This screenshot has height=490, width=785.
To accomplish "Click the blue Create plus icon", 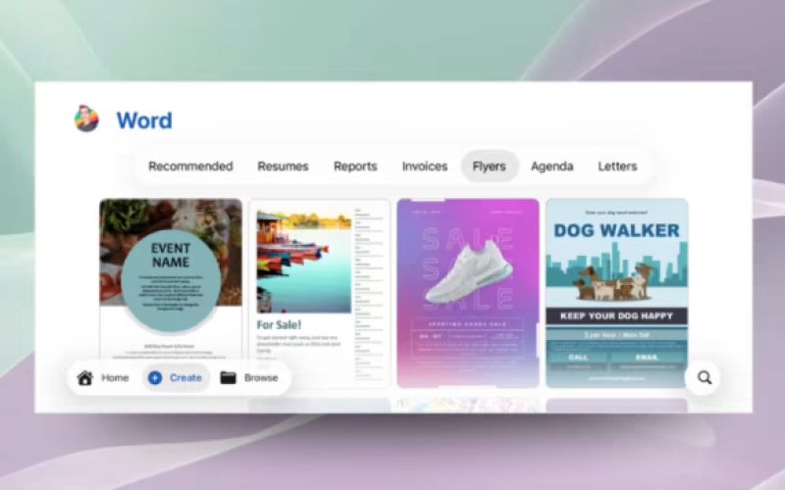I will click(x=155, y=378).
